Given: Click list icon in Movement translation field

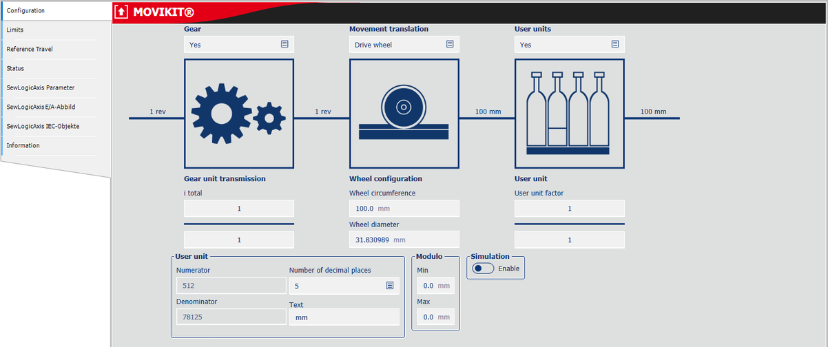Looking at the screenshot, I should 450,44.
